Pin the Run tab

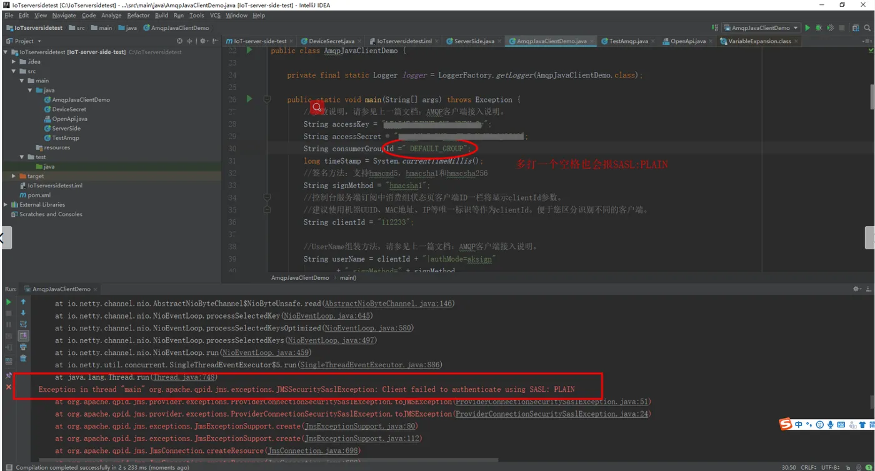click(x=9, y=376)
